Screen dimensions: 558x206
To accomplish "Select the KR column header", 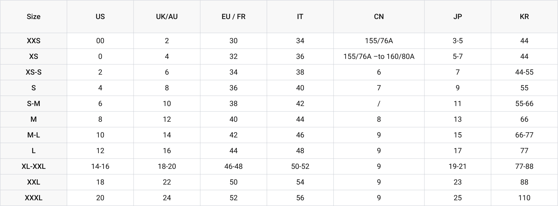I will 524,17.
